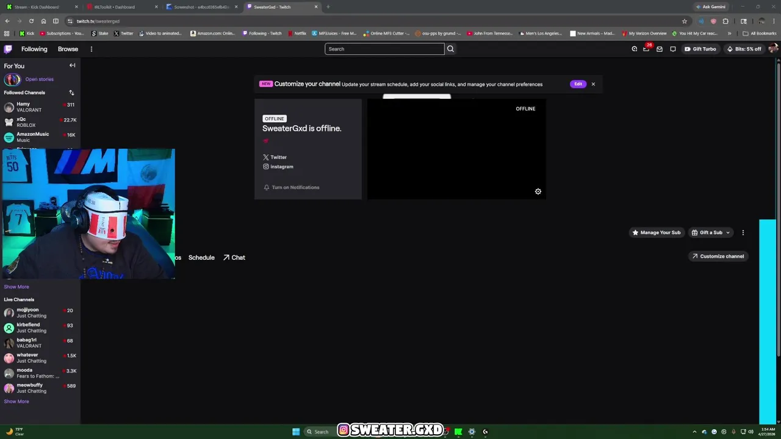Click Ask Gemini button
This screenshot has height=439, width=781.
711,7
